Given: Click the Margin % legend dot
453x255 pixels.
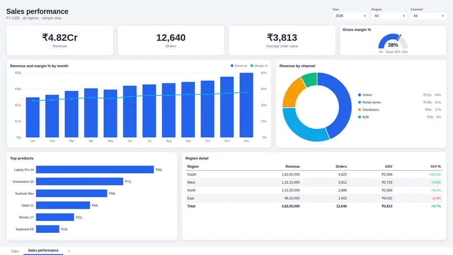Looking at the screenshot, I should point(251,66).
